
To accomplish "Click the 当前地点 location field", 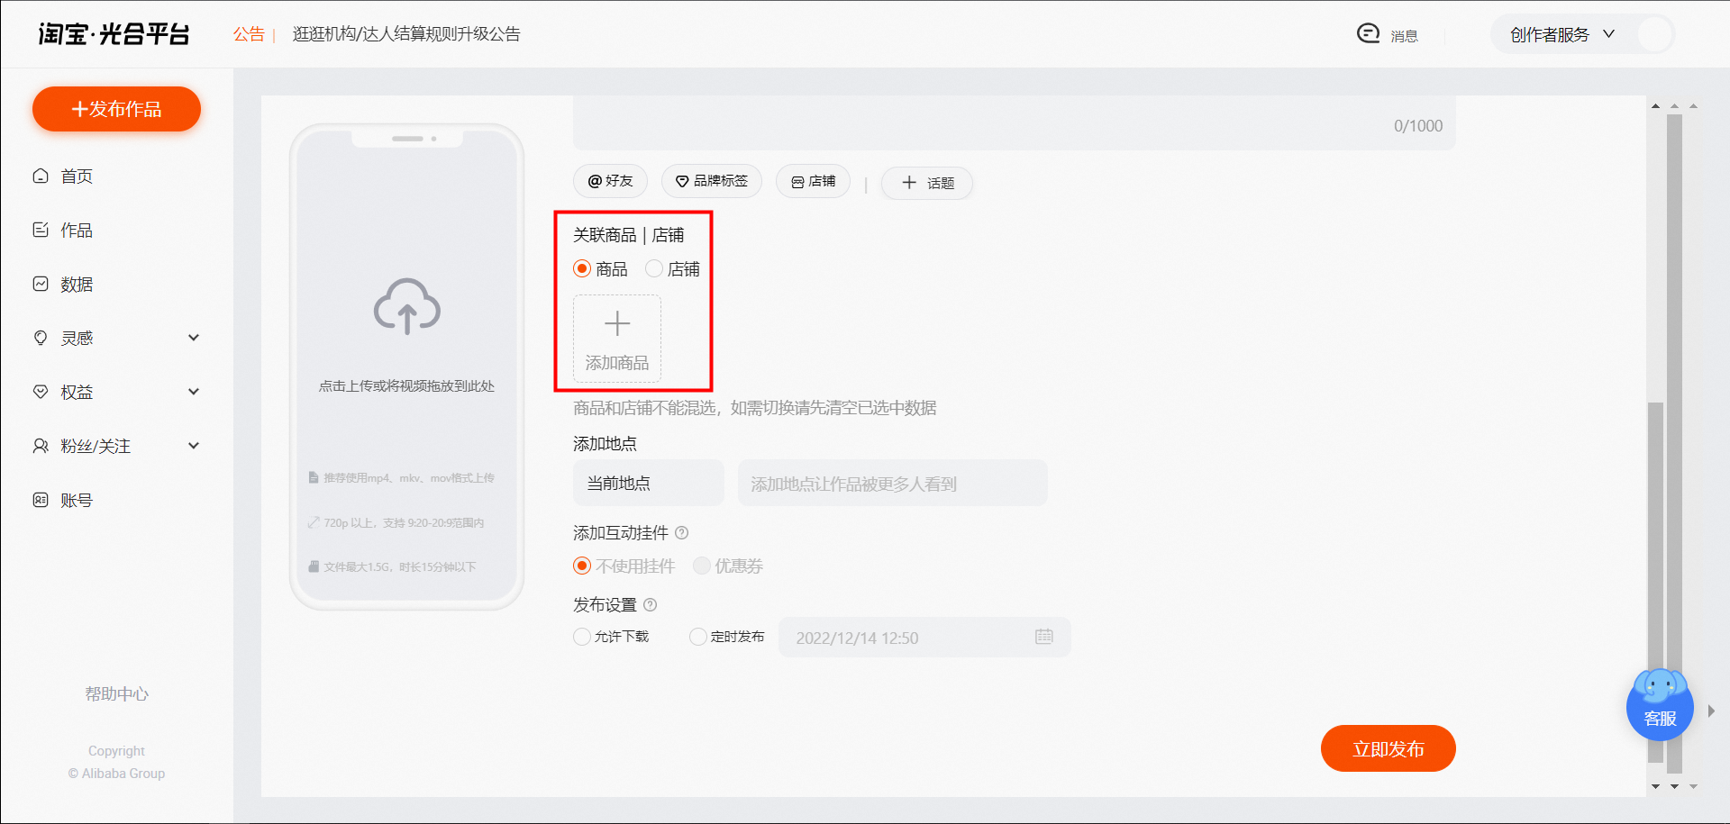I will point(649,484).
